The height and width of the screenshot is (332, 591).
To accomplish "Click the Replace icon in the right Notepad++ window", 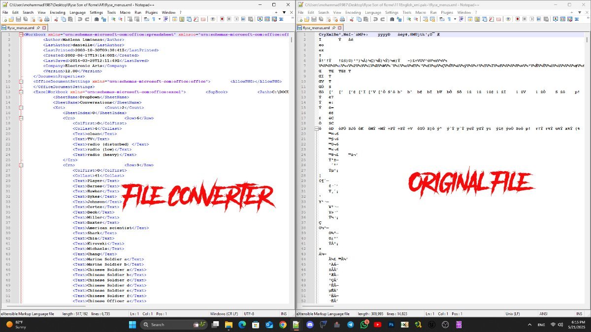I will (399, 19).
